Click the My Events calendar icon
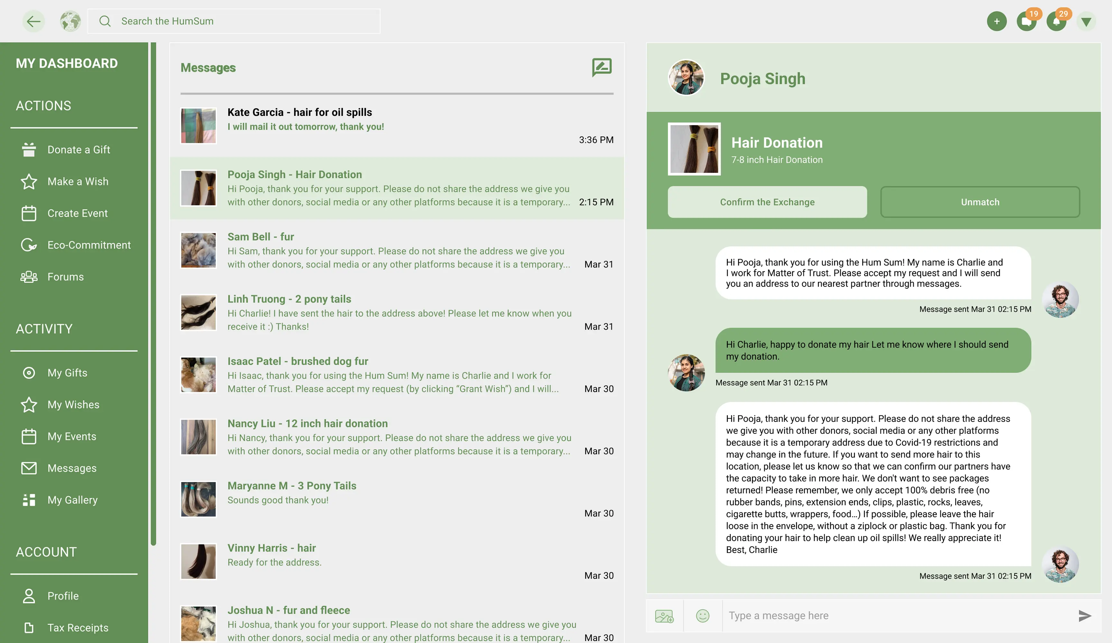The width and height of the screenshot is (1112, 643). pos(29,436)
